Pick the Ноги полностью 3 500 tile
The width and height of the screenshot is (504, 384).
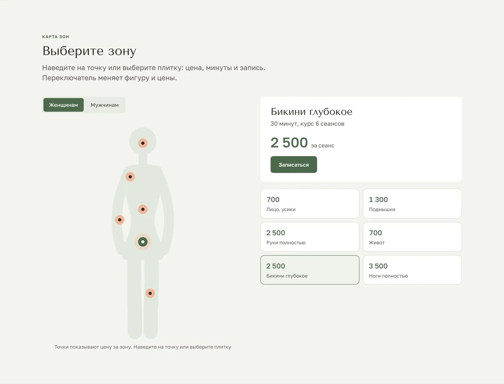coord(412,270)
